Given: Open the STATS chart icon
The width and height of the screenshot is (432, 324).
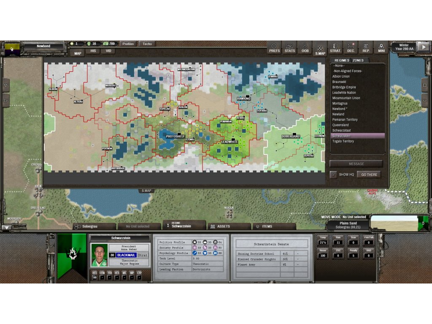Looking at the screenshot, I should [x=289, y=48].
